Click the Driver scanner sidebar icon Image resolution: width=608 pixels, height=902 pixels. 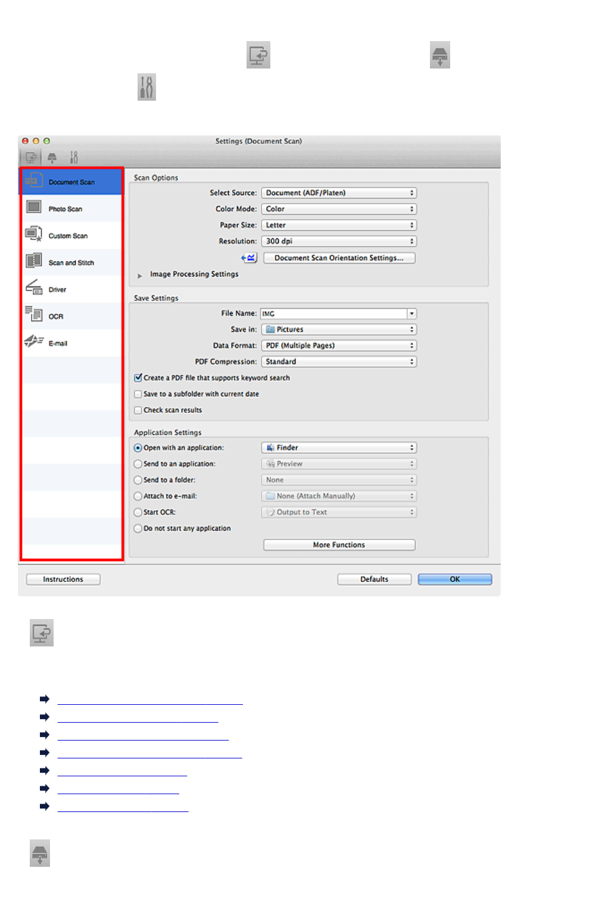tap(33, 287)
